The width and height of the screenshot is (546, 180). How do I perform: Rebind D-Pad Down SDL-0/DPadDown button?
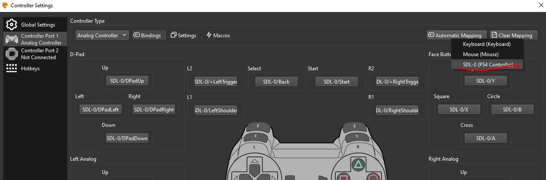[128, 138]
